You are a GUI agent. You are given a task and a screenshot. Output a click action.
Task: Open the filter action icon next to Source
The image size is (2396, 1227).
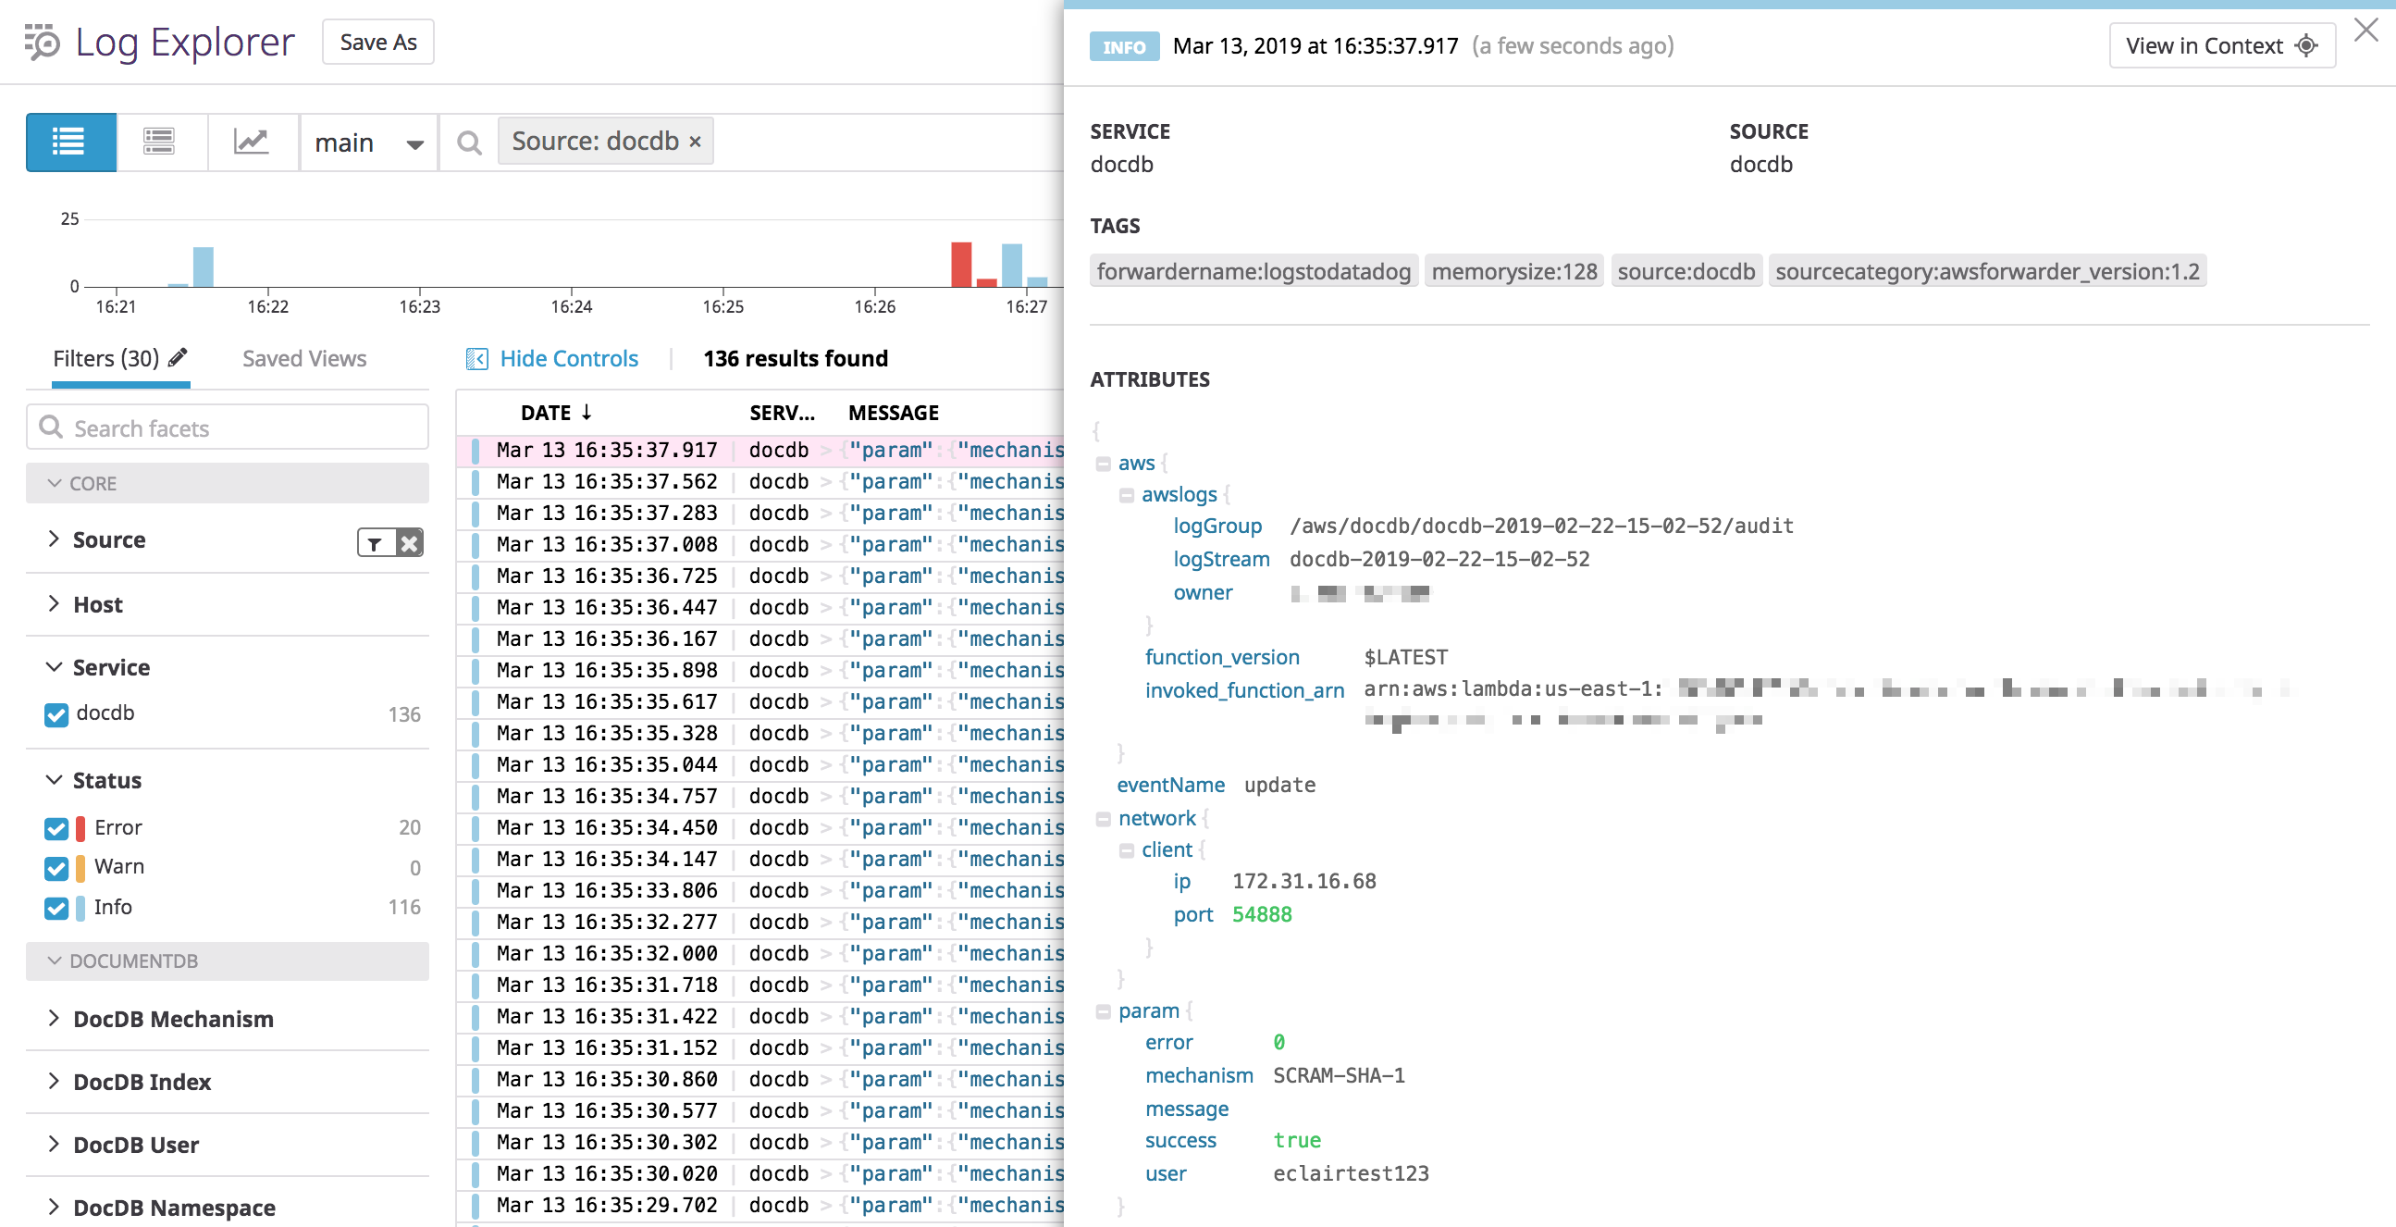[x=374, y=541]
